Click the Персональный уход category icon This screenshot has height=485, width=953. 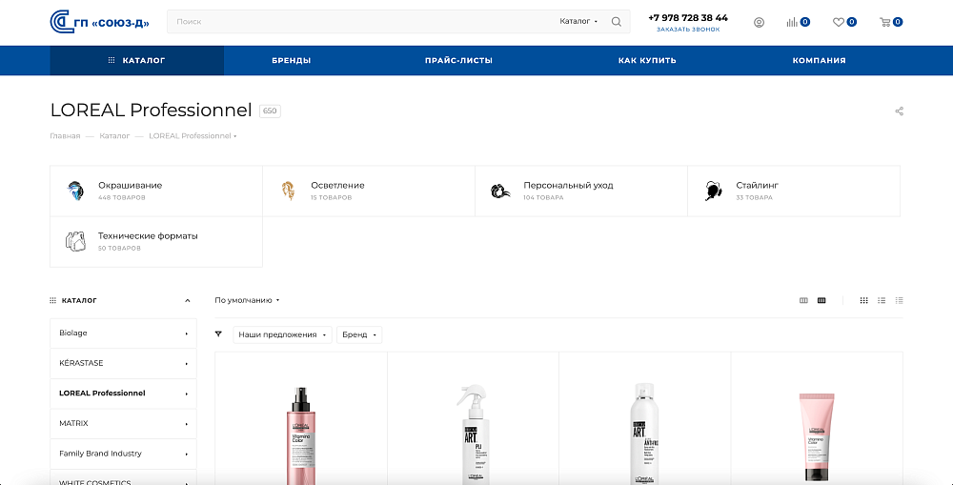(500, 191)
